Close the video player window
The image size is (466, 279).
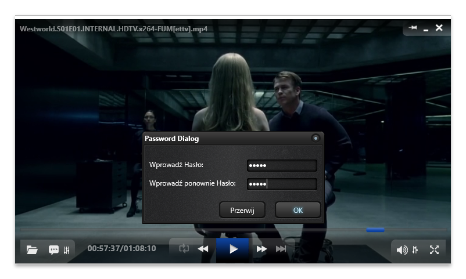point(439,28)
